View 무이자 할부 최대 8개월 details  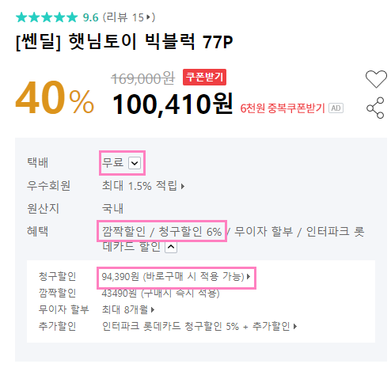point(128,309)
